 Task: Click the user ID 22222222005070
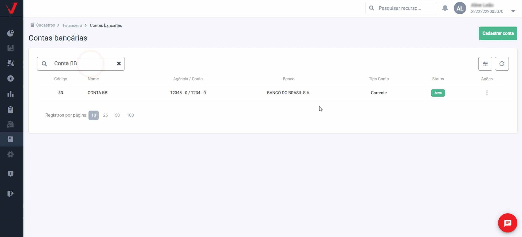(487, 11)
